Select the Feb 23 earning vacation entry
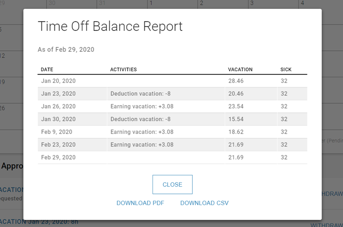The height and width of the screenshot is (227, 343). coord(142,144)
